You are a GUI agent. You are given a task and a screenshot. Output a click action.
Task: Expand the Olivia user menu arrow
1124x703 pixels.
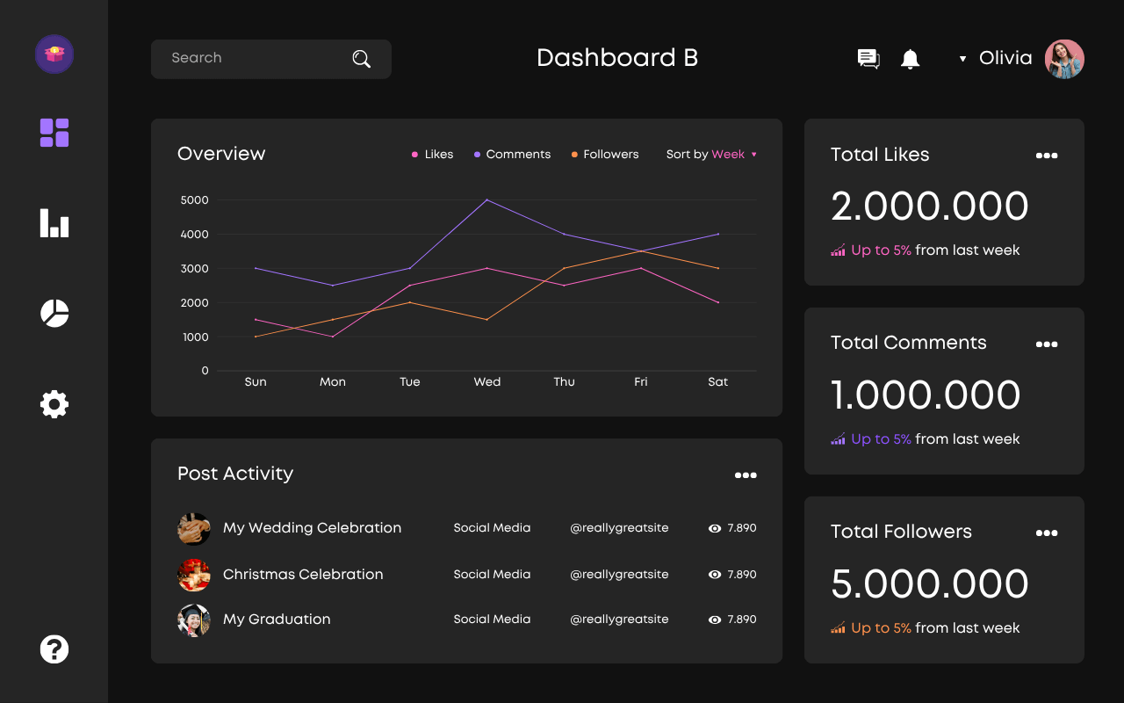[962, 59]
